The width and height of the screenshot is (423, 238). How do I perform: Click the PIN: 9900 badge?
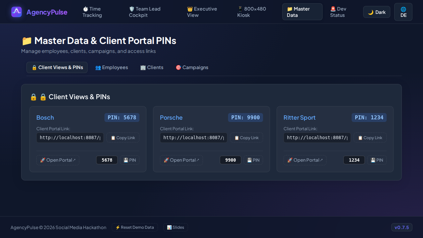tap(246, 117)
